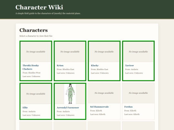Open the Klacky character bio link
The width and height of the screenshot is (174, 130).
point(95,65)
